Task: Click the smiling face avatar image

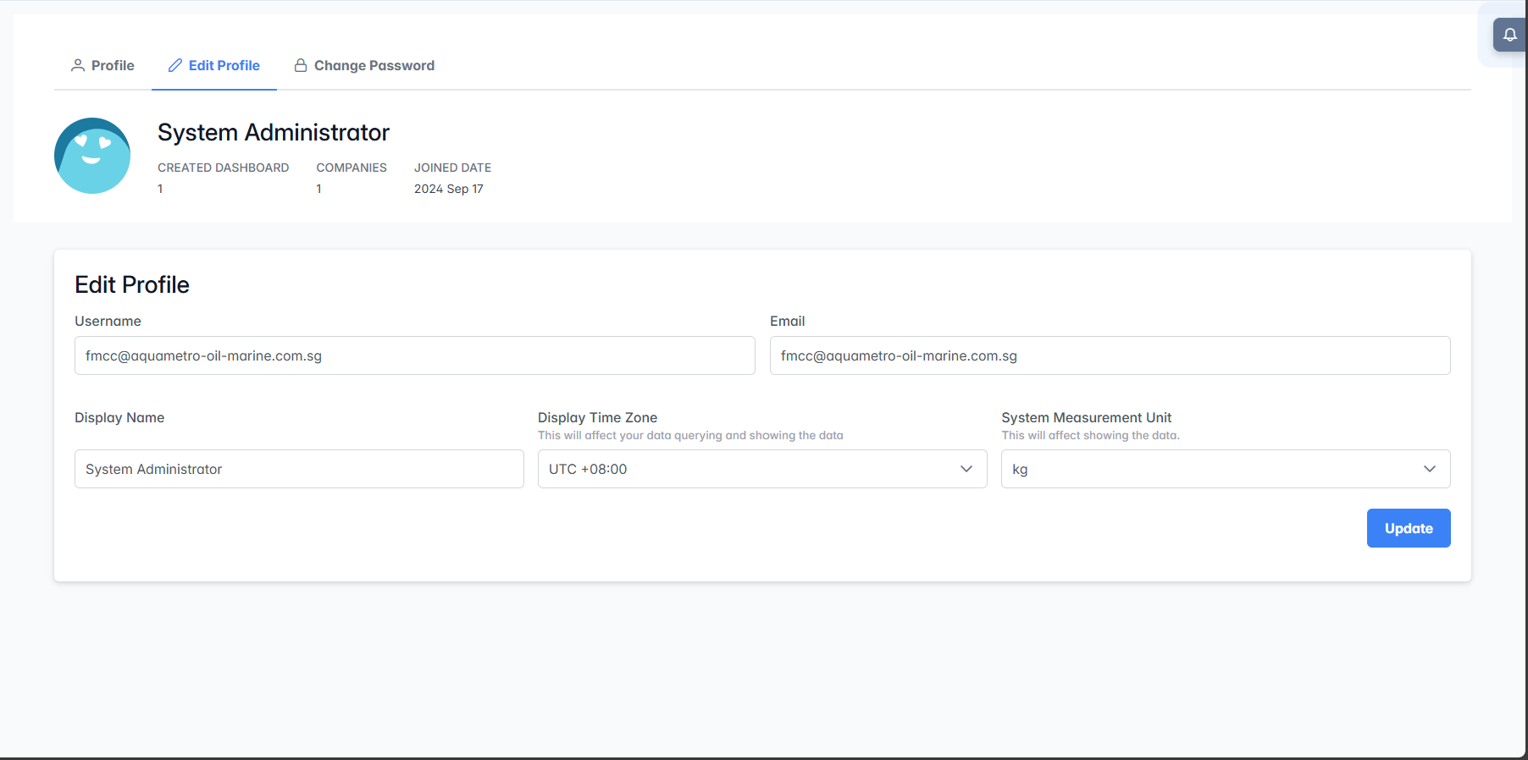Action: [92, 156]
